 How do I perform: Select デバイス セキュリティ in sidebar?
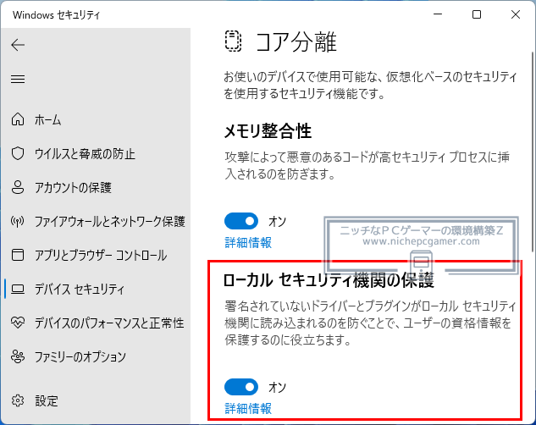pos(80,289)
